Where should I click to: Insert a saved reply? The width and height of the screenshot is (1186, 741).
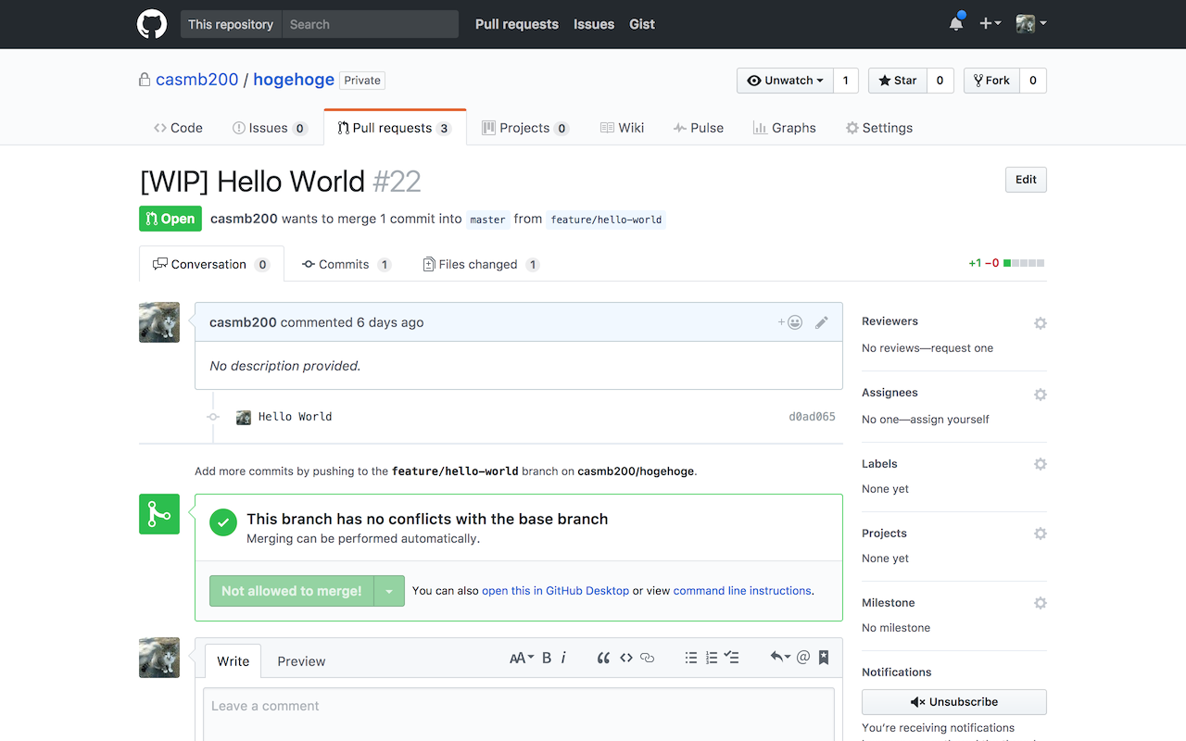pos(780,657)
